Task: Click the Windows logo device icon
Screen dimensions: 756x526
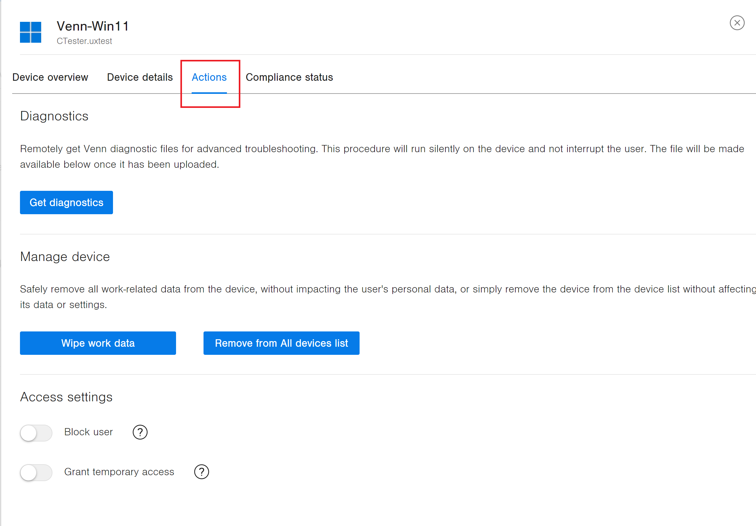Action: pyautogui.click(x=30, y=32)
